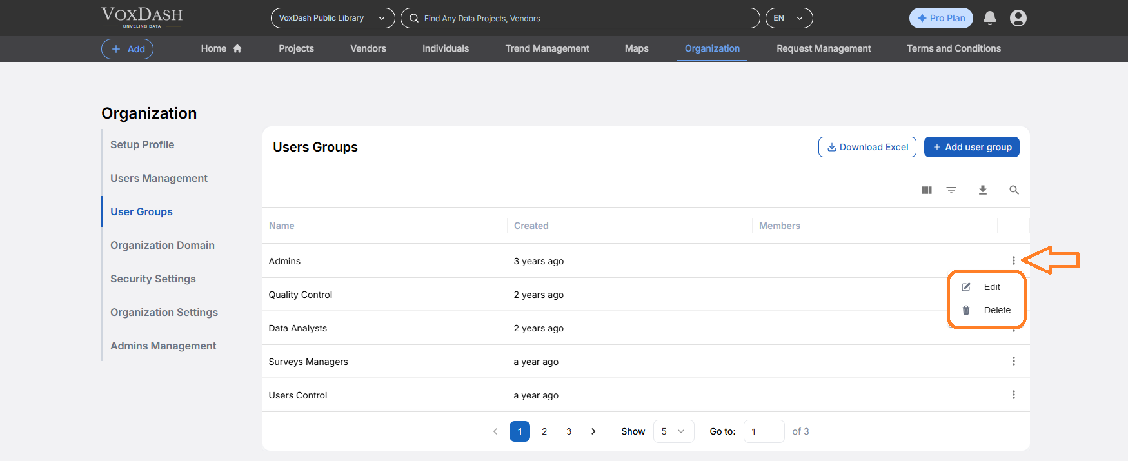The image size is (1128, 461).
Task: Click the table search magnifier icon
Action: 1014,190
